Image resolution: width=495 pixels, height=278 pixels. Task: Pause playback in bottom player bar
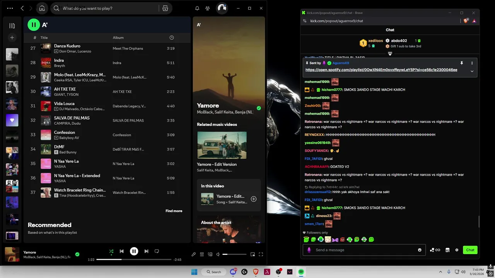click(134, 251)
